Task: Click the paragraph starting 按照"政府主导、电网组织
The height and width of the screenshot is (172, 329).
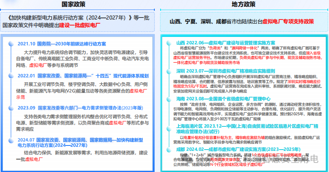Action: coord(247,111)
